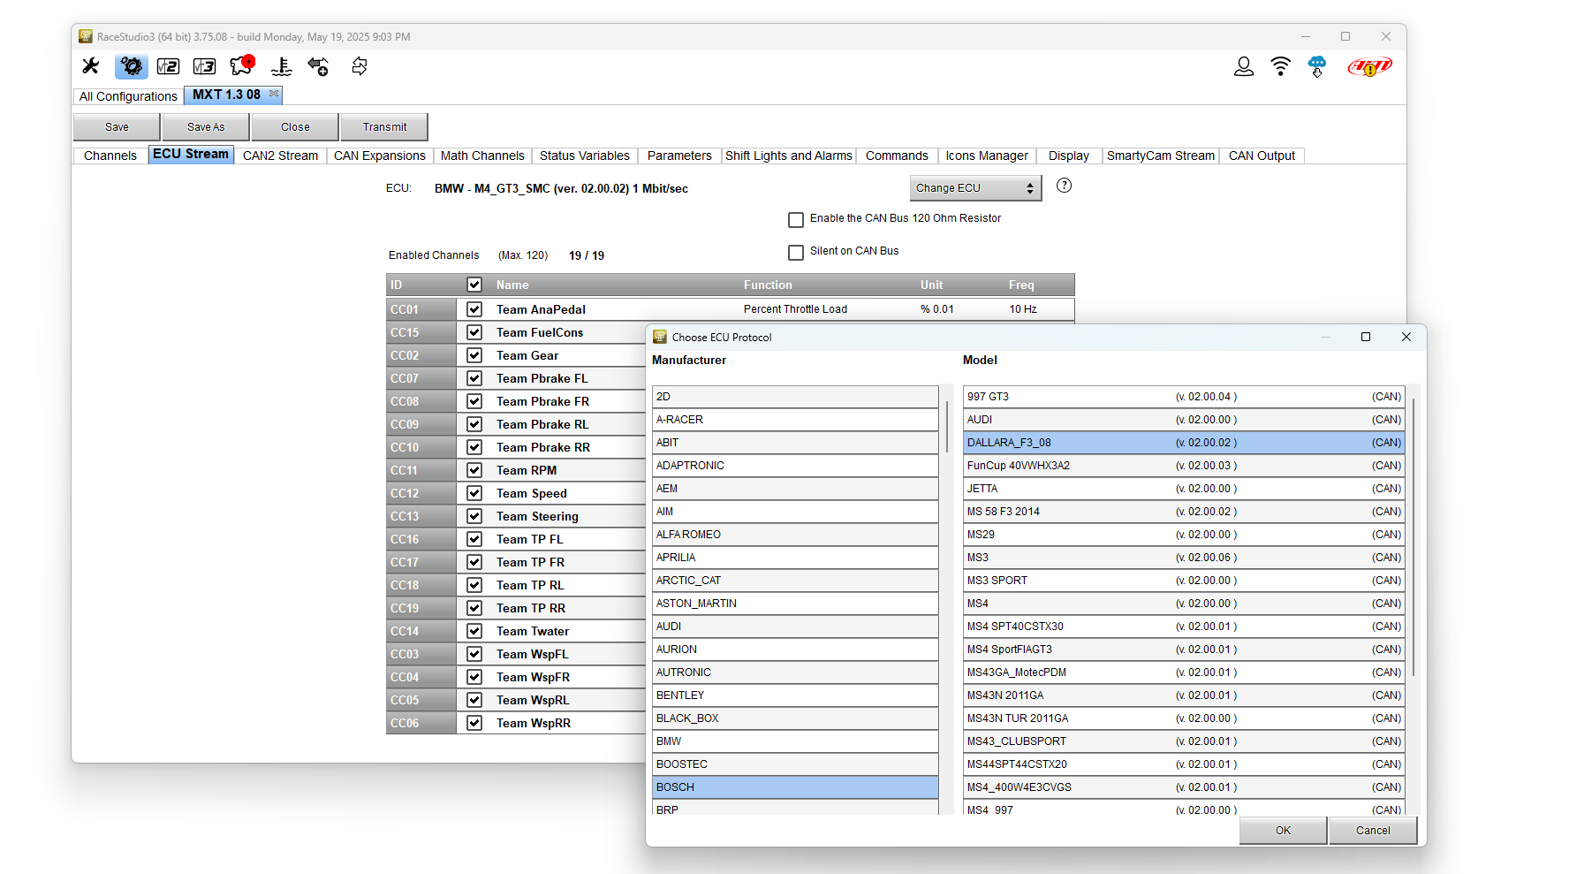Click the Close configuration button
Image resolution: width=1569 pixels, height=874 pixels.
click(x=295, y=127)
